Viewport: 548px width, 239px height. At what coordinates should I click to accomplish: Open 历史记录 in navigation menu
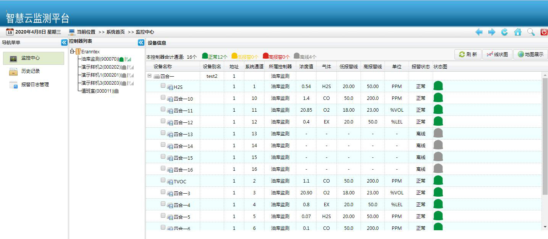(30, 71)
